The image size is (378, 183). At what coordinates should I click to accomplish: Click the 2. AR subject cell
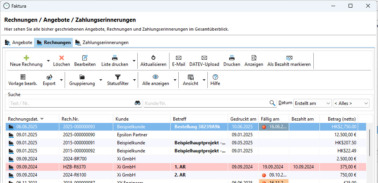pyautogui.click(x=199, y=175)
